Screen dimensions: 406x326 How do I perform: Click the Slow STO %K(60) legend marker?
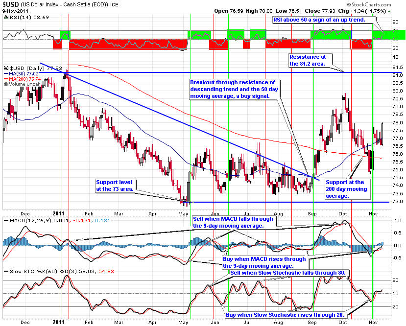5,271
